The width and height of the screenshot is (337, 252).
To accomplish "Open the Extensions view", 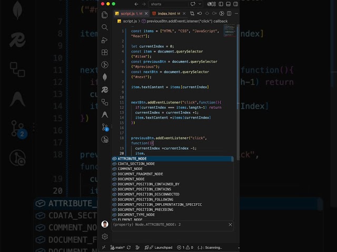I will click(105, 52).
